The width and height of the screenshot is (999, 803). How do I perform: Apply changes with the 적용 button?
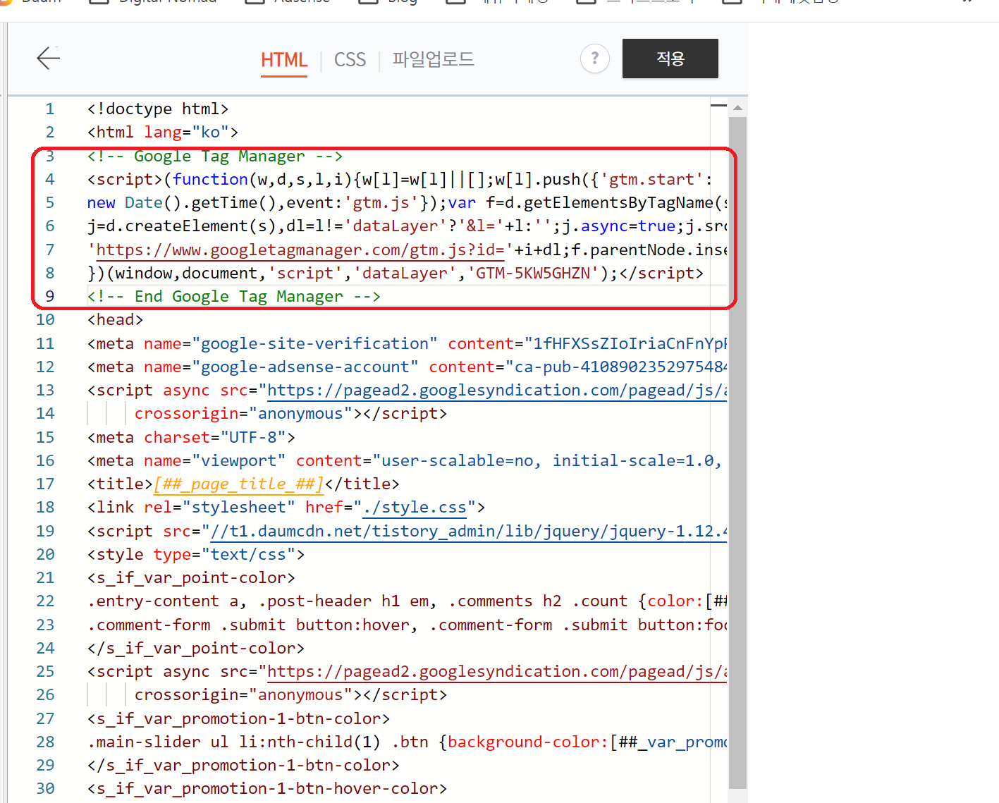(670, 59)
